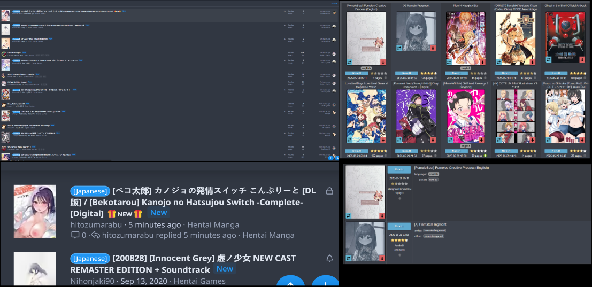Open COTE LN B&W Illustrations cover thumbnail
This screenshot has height=287, width=592.
click(x=516, y=116)
